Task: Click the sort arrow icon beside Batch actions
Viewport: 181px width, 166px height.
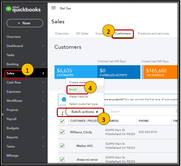Action: [x=62, y=113]
